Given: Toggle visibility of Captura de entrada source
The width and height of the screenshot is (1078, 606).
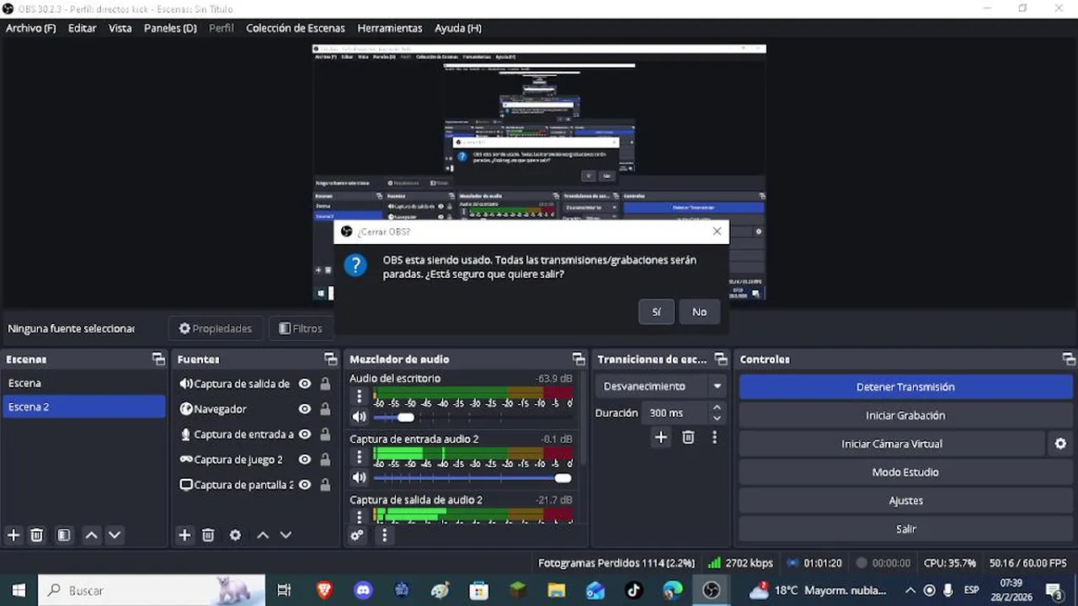Looking at the screenshot, I should coord(305,434).
